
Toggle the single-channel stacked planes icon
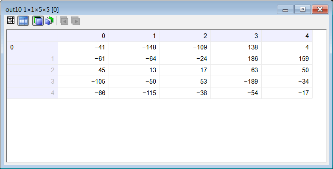38,21
